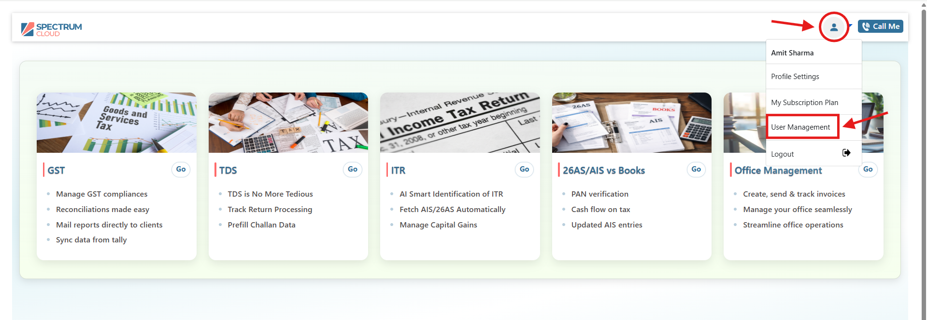The image size is (927, 320).
Task: Click Go button on GST card
Action: click(x=181, y=169)
